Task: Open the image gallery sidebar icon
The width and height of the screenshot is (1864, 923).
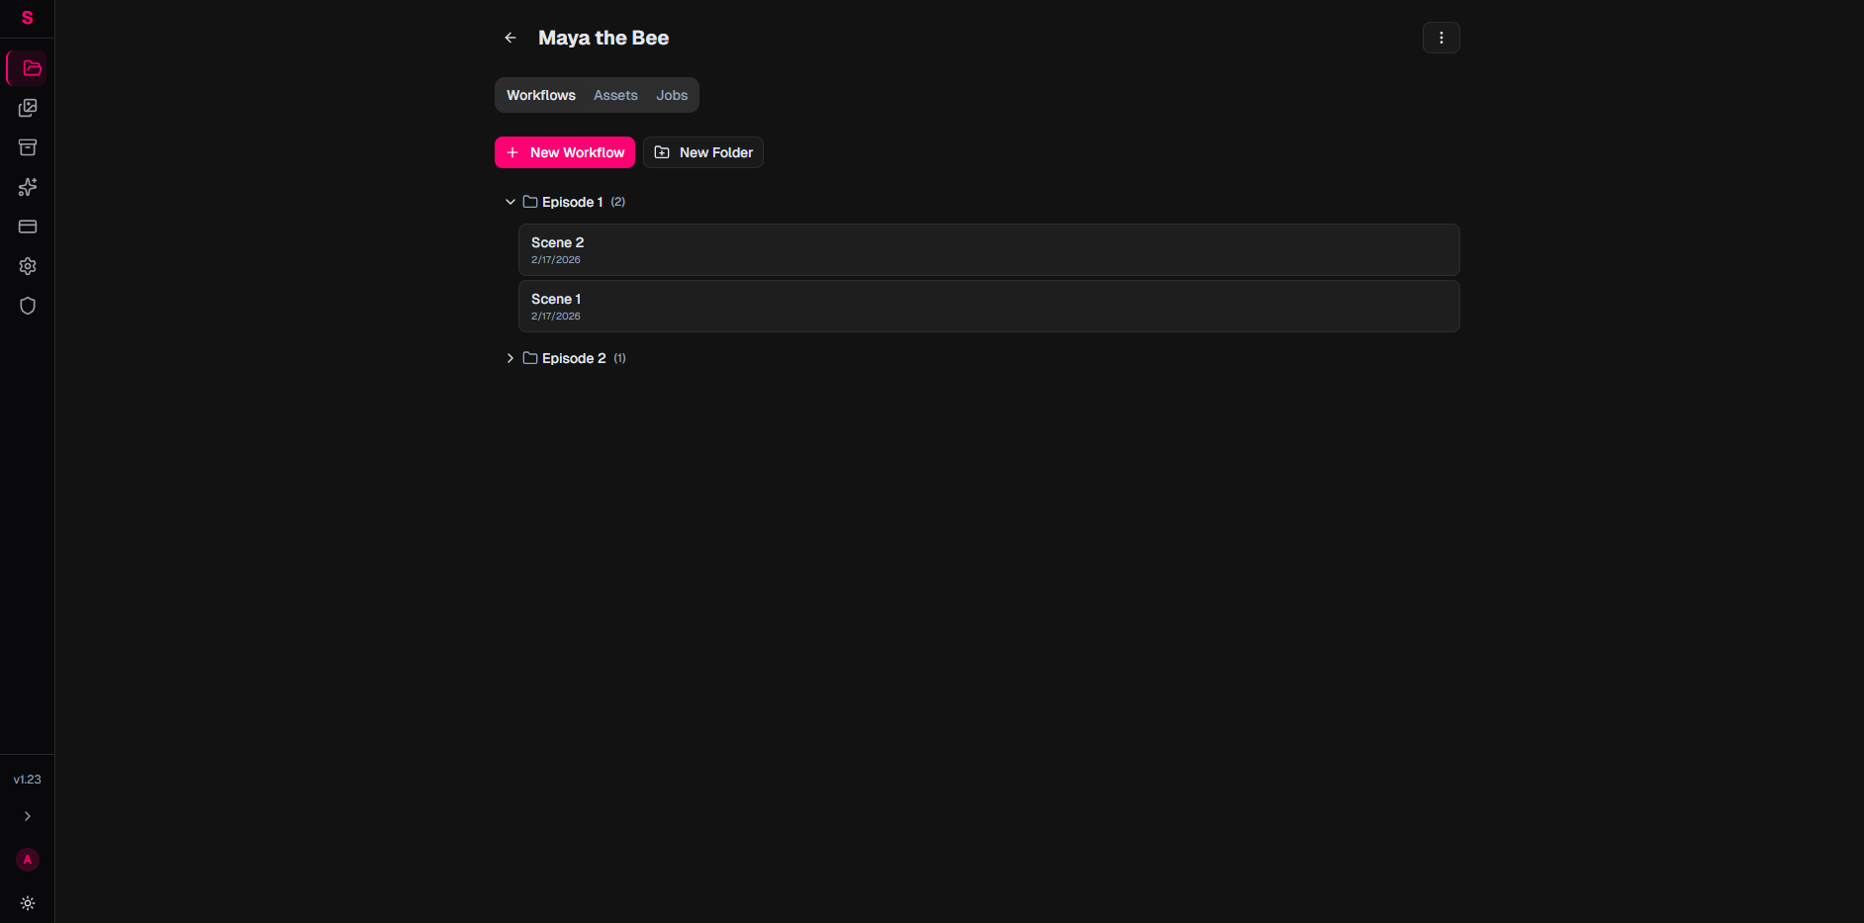Action: [x=28, y=108]
